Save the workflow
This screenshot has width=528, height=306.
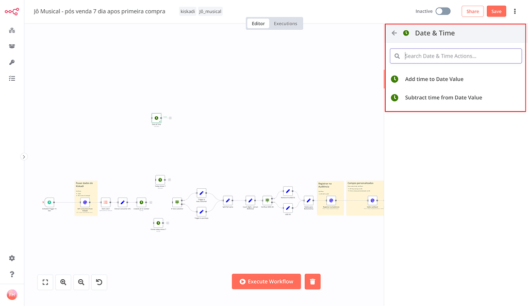pos(496,10)
